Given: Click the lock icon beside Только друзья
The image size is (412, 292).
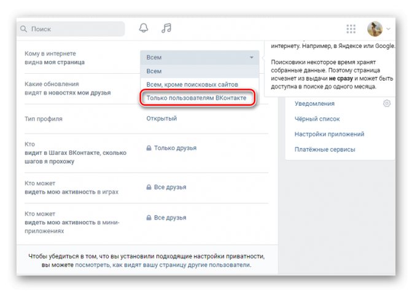Looking at the screenshot, I should [x=149, y=148].
